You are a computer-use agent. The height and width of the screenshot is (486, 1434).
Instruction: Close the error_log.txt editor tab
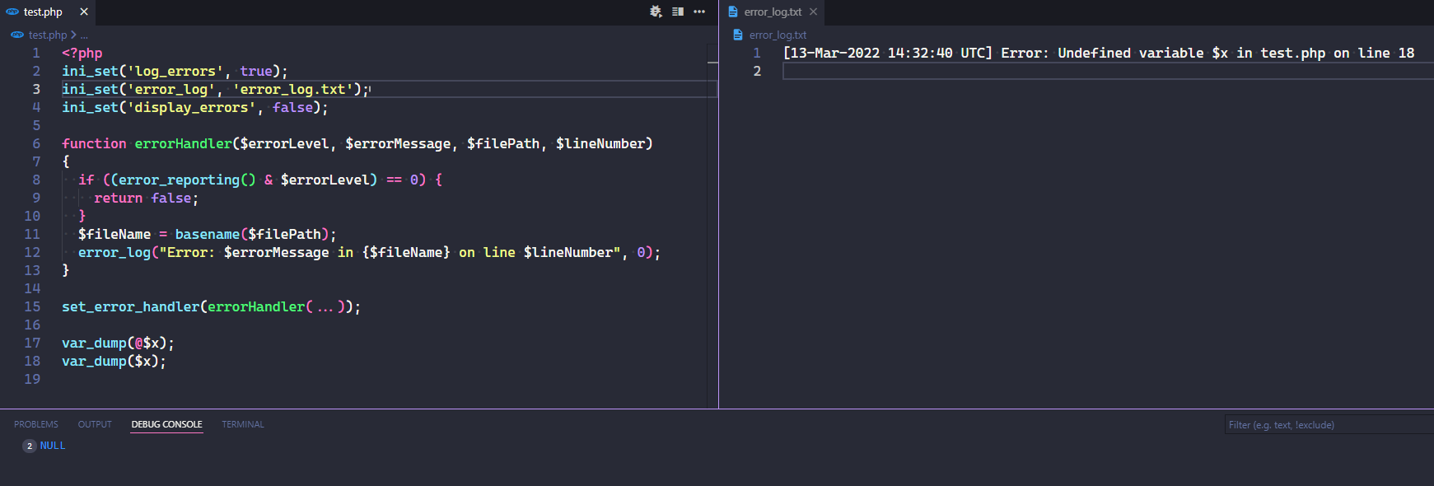[813, 12]
